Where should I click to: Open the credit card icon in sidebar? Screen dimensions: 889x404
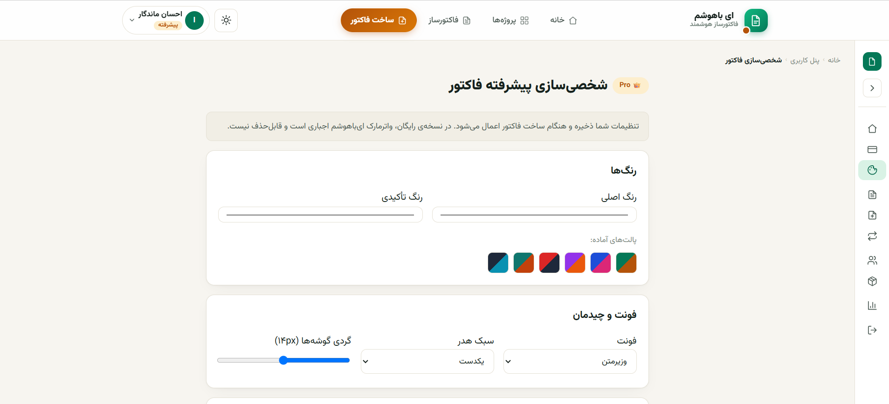coord(872,149)
